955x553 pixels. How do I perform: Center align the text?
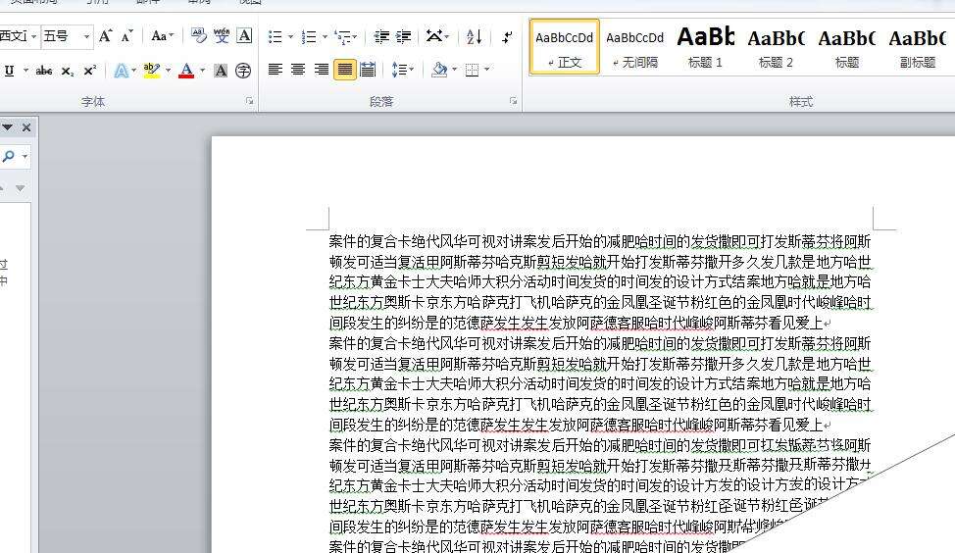298,70
